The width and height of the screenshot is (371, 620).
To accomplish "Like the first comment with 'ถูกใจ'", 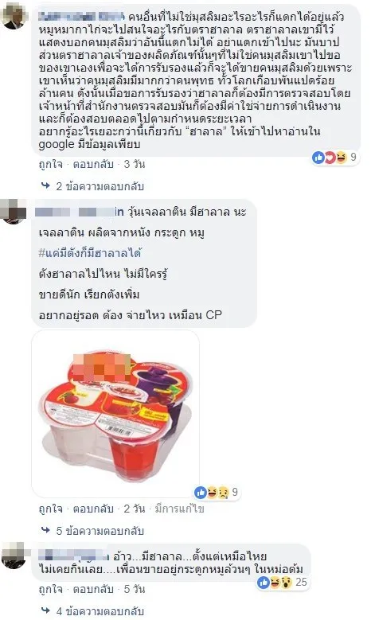I will pyautogui.click(x=50, y=164).
